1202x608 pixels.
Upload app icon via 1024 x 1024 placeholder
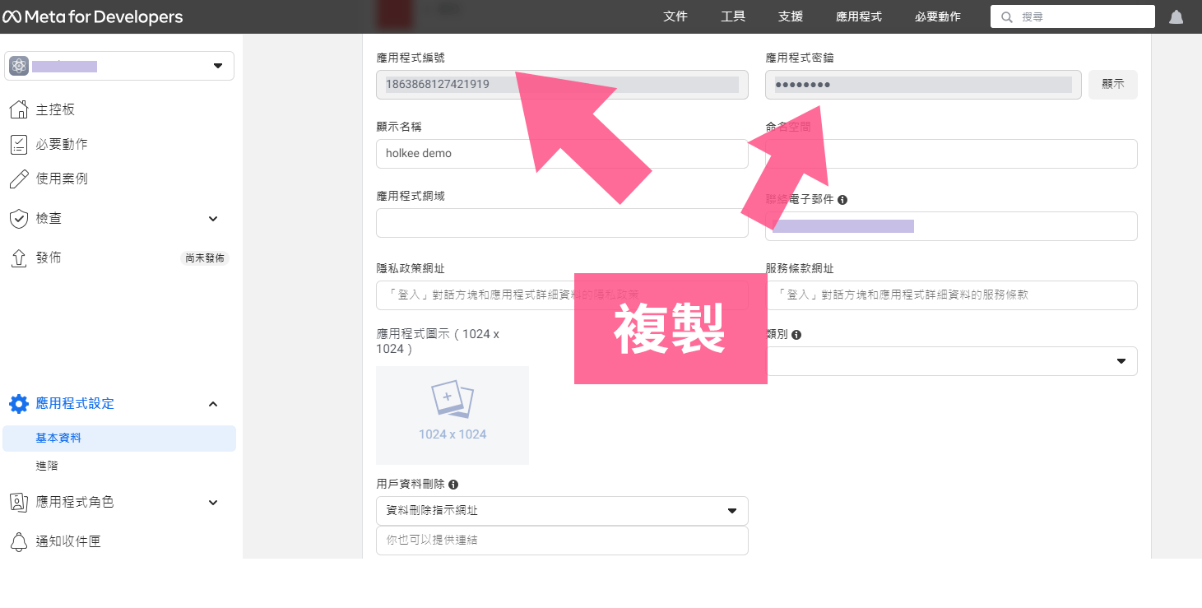[x=452, y=415]
